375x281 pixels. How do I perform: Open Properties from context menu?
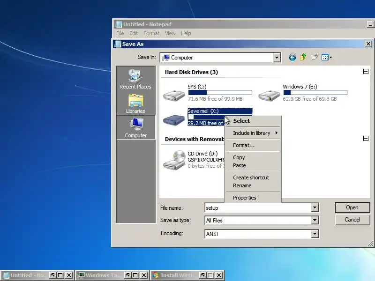click(x=253, y=198)
